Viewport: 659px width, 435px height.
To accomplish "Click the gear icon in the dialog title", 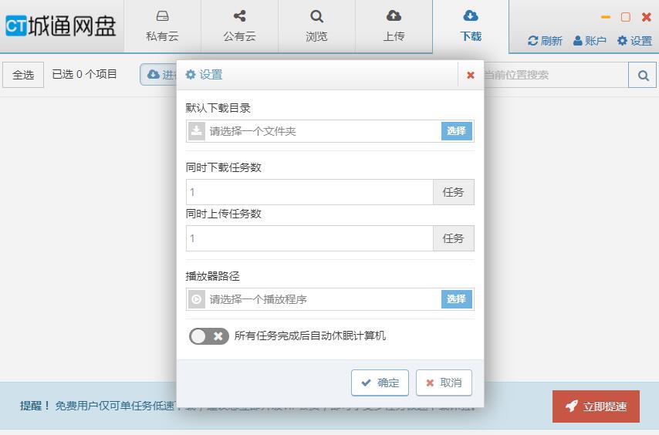I will [x=191, y=75].
